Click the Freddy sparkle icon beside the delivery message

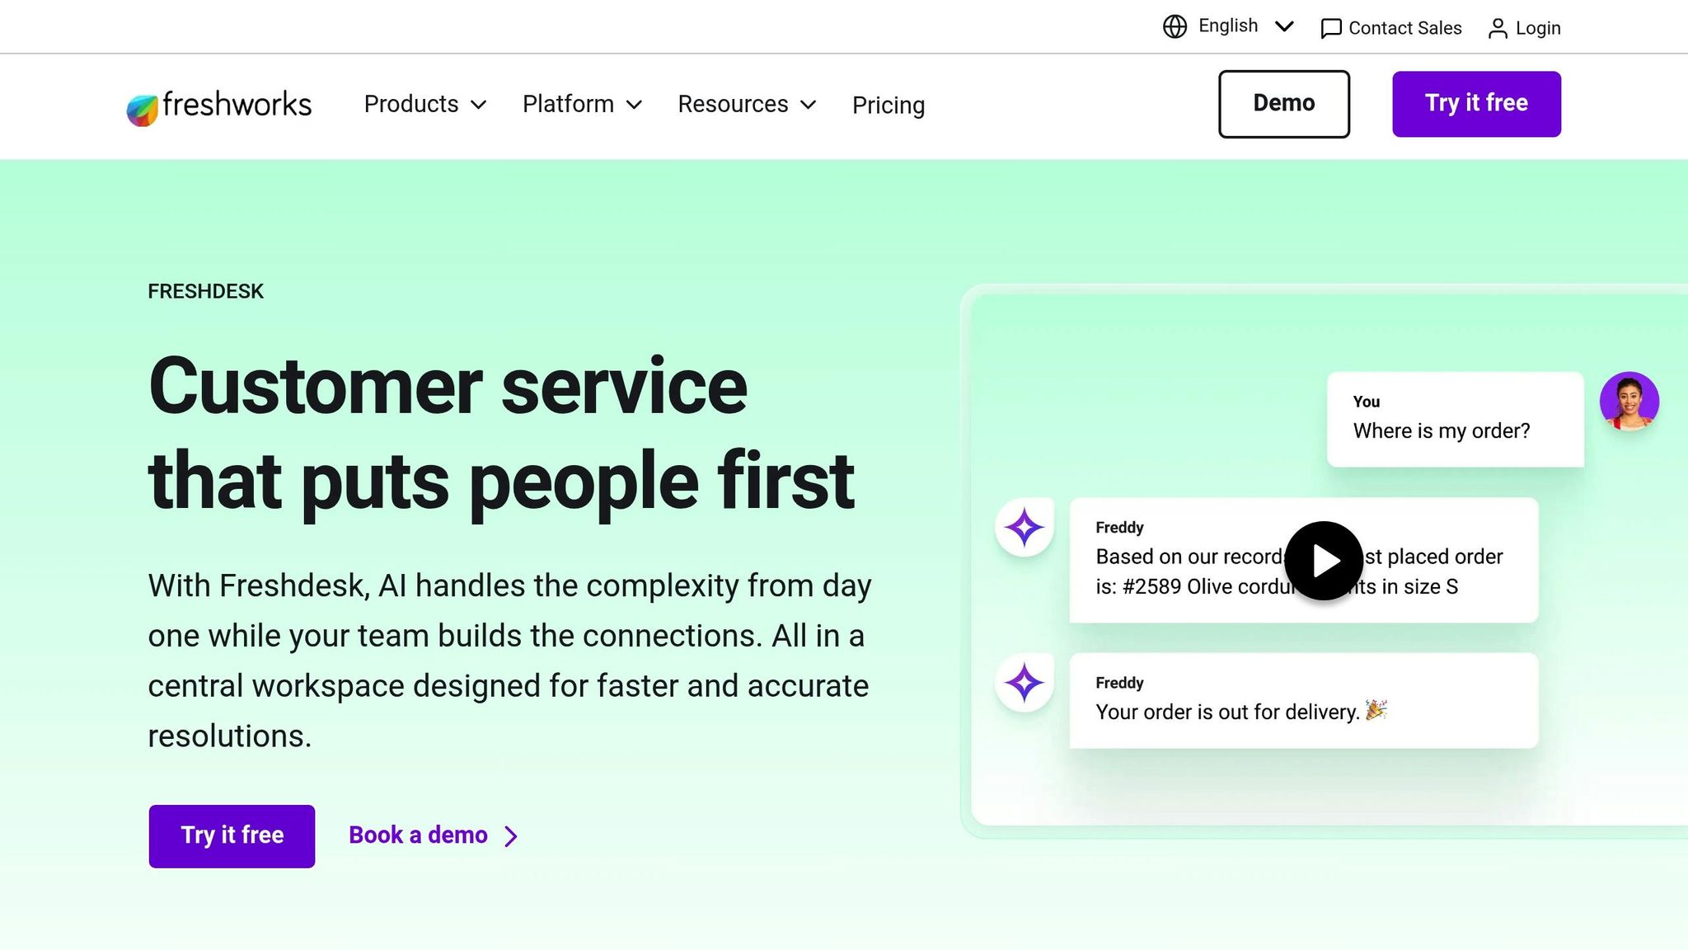pos(1023,683)
